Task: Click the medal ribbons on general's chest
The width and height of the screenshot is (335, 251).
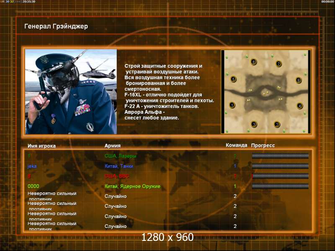Action: point(83,109)
